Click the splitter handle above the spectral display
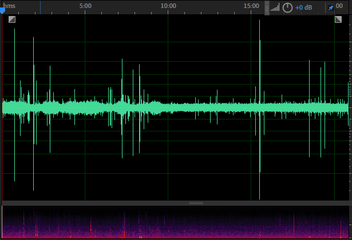Image resolution: width=352 pixels, height=240 pixels. click(x=196, y=203)
